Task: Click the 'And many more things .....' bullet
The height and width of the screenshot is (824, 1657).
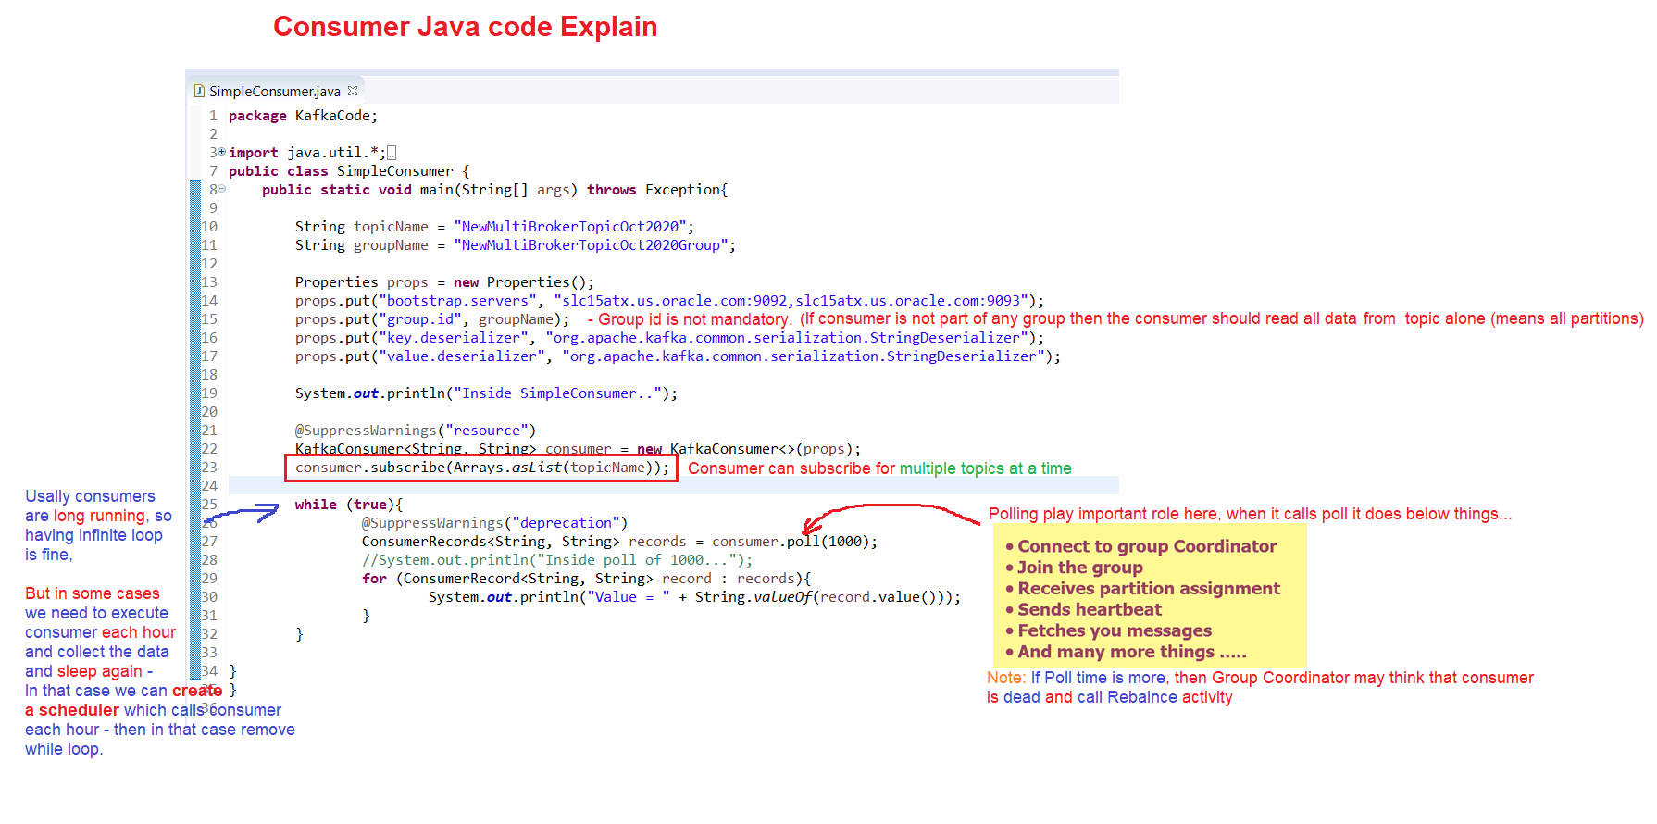Action: 1126,653
